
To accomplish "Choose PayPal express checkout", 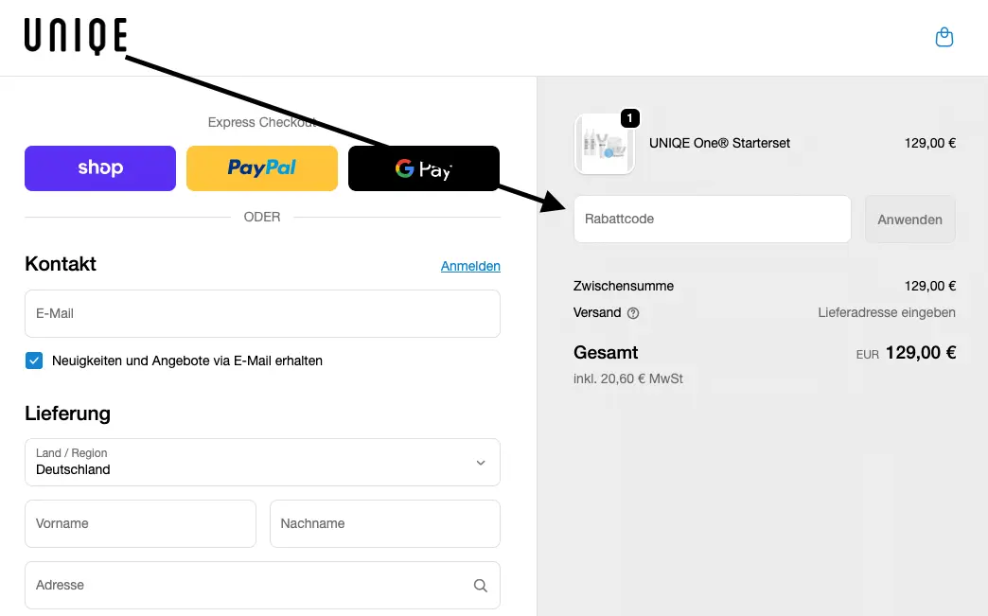I will point(262,168).
